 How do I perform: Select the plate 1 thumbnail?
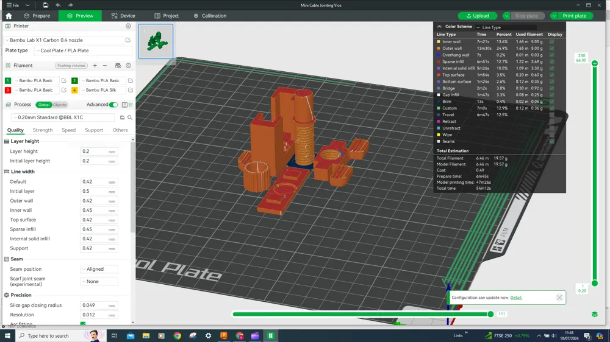coord(156,41)
